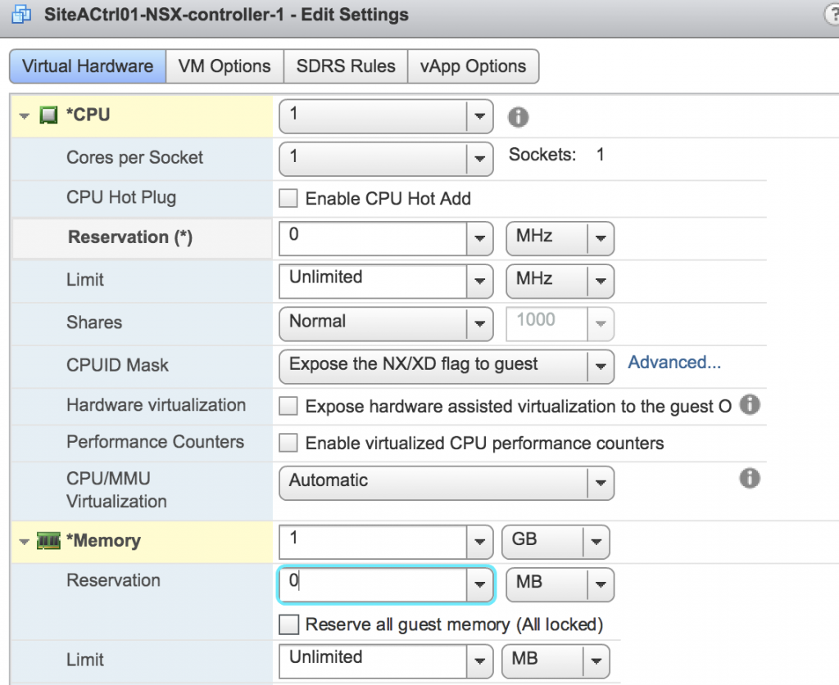Enable CPU Hot Add checkbox
The image size is (839, 685).
[288, 198]
